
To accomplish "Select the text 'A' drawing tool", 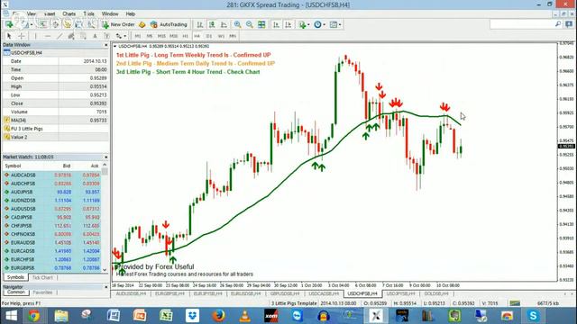I will [95, 36].
